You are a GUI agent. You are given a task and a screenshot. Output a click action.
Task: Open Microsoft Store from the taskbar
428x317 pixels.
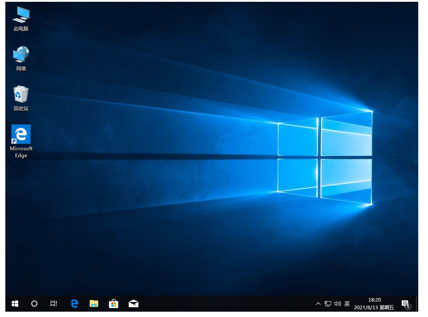(114, 304)
